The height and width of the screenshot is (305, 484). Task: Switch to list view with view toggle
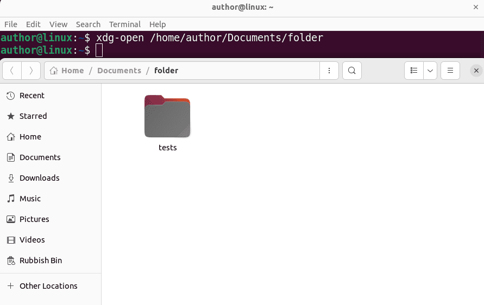tap(414, 71)
